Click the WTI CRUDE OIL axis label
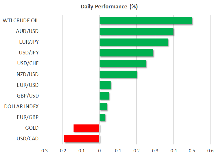This screenshot has height=156, width=218. tap(21, 21)
